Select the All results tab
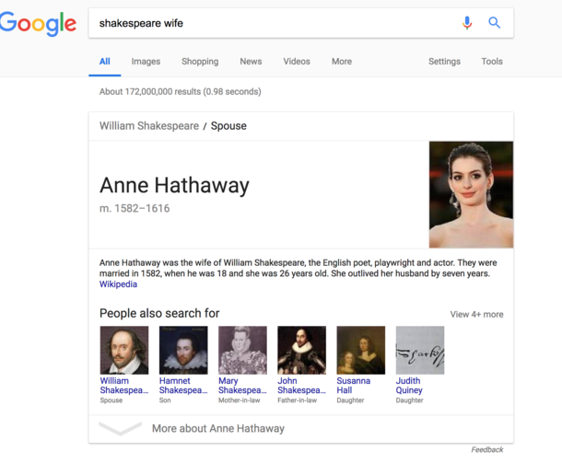 105,62
